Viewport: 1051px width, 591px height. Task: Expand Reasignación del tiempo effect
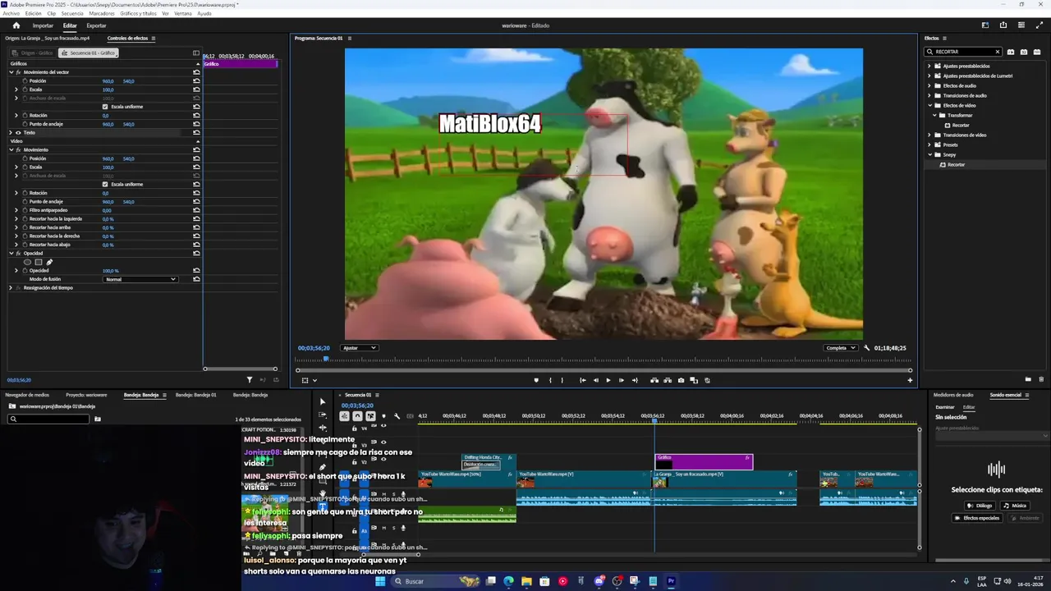(x=11, y=288)
